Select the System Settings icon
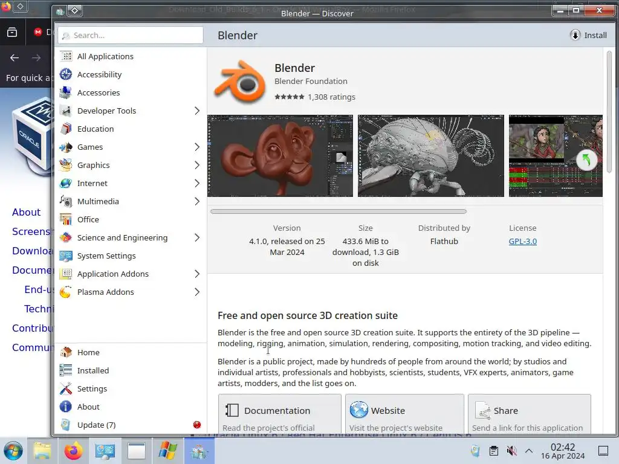 (66, 256)
